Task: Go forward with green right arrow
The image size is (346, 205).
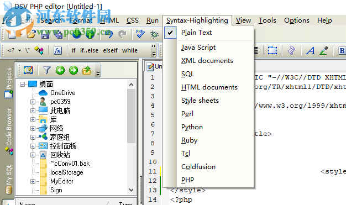Action: (74, 70)
